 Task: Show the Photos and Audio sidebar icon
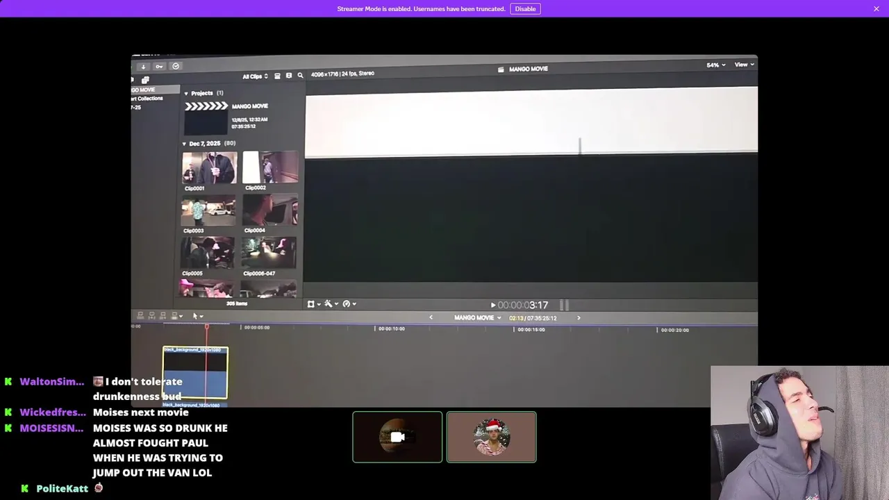(x=145, y=80)
